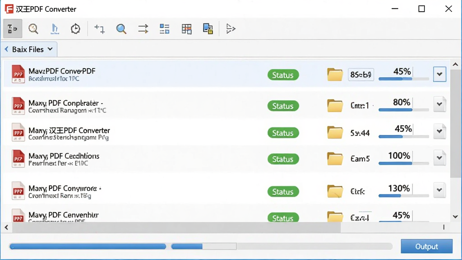Select the Maxy PDF Cenvenbur file name
Image resolution: width=462 pixels, height=260 pixels.
point(64,215)
